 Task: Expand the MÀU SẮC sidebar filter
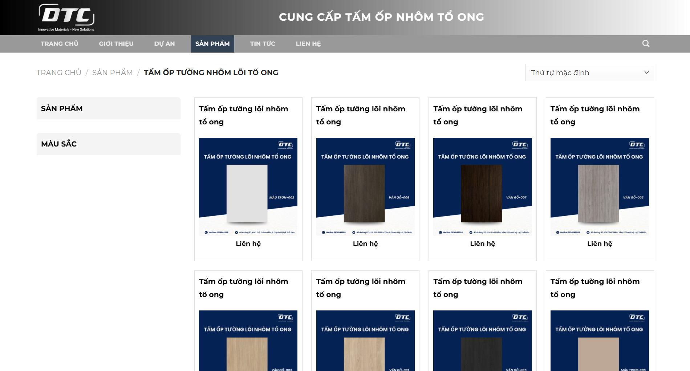108,144
